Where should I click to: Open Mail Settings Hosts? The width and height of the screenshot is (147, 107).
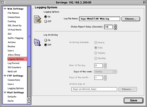11,101
